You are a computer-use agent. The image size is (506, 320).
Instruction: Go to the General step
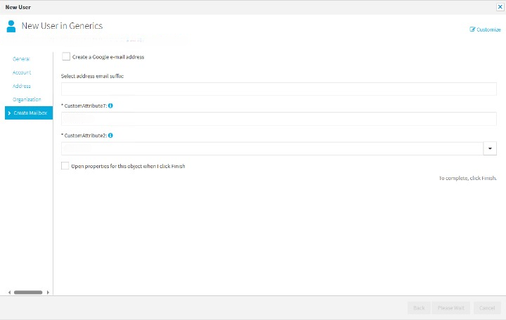coord(21,59)
